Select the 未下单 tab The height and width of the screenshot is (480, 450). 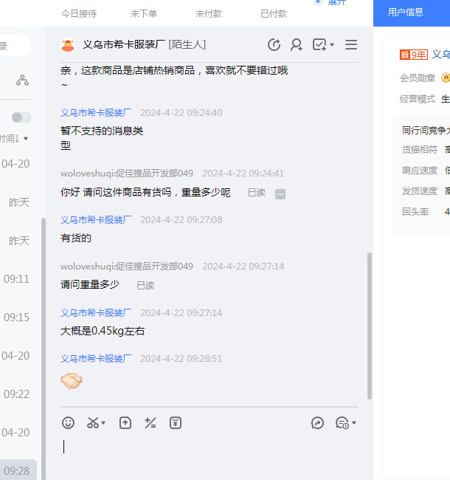(x=144, y=14)
